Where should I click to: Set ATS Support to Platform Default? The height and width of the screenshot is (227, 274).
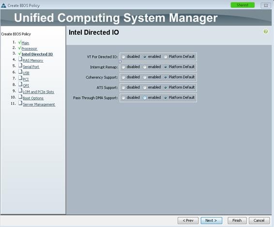[x=166, y=87]
